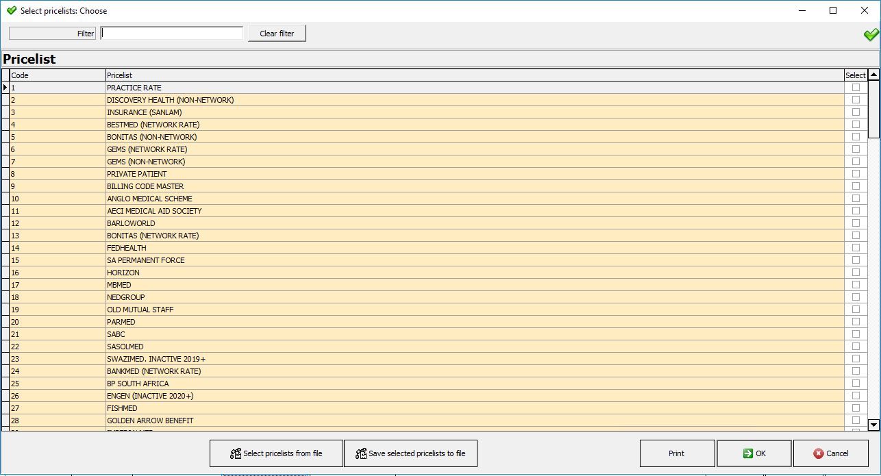Image resolution: width=881 pixels, height=476 pixels.
Task: Click Save selected pricelists to file
Action: point(410,453)
